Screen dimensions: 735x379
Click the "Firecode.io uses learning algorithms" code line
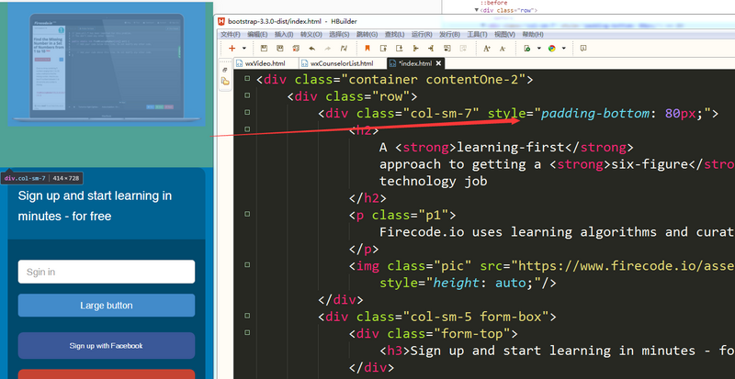tap(558, 232)
